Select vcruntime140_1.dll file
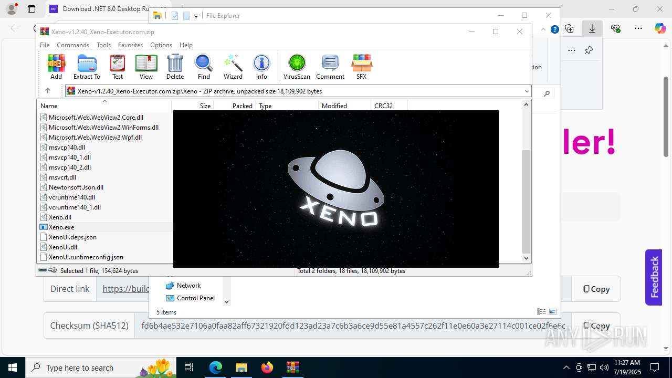Viewport: 672px width, 378px height. coord(75,207)
